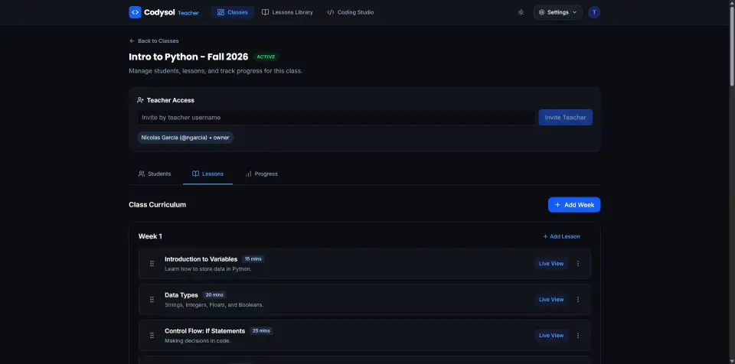This screenshot has width=735, height=364.
Task: Click the 20 mins duration badge
Action: point(214,295)
